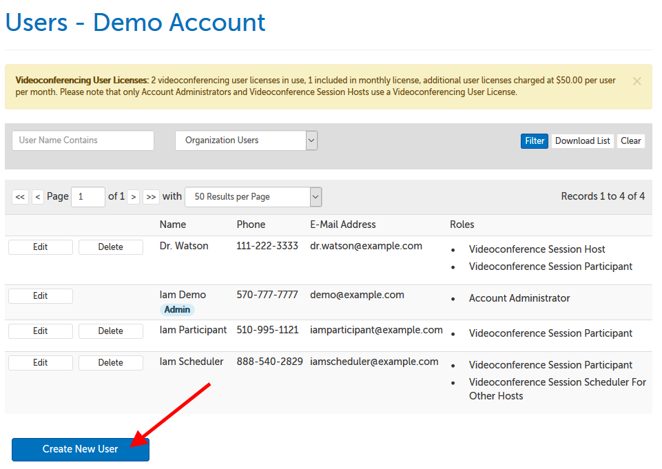Open the Organization Users dropdown
Screen dimensions: 662x469
pyautogui.click(x=246, y=140)
